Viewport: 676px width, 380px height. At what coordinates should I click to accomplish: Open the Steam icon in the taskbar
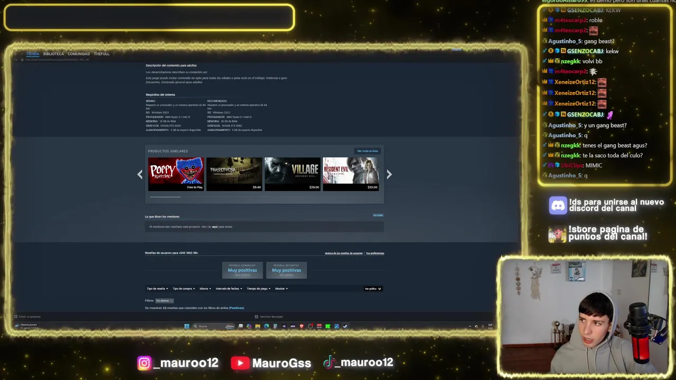[345, 326]
